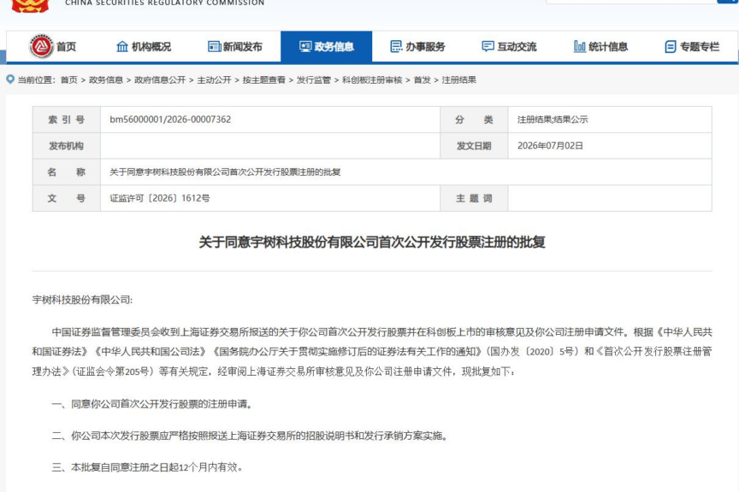Click the CHINA SECURITIES REGULATORY COMMISSION header text

pyautogui.click(x=164, y=3)
